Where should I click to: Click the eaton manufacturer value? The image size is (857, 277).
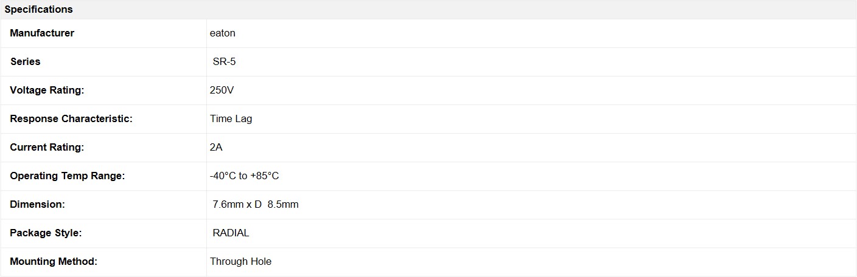[223, 33]
